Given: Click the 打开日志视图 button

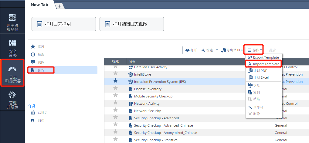Looking at the screenshot, I should coord(64,24).
